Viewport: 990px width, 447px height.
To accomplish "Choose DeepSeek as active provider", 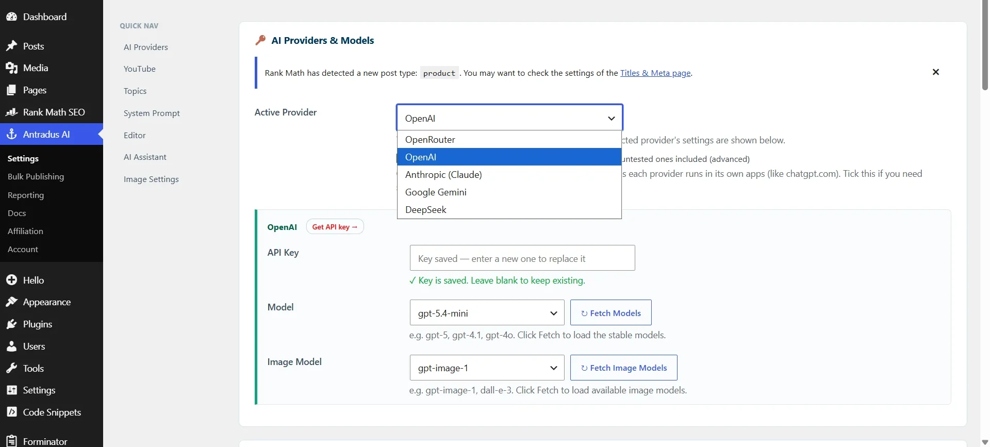I will (509, 210).
